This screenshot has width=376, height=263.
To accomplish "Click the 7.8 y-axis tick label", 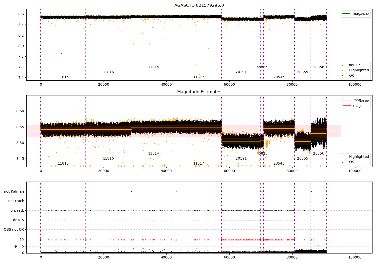I will tap(21, 57).
